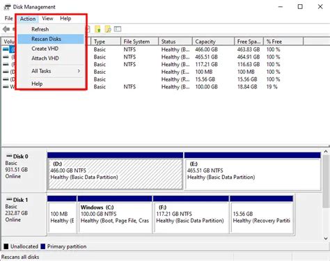Close the Action menu from menu bar
The image size is (330, 261).
(x=28, y=19)
